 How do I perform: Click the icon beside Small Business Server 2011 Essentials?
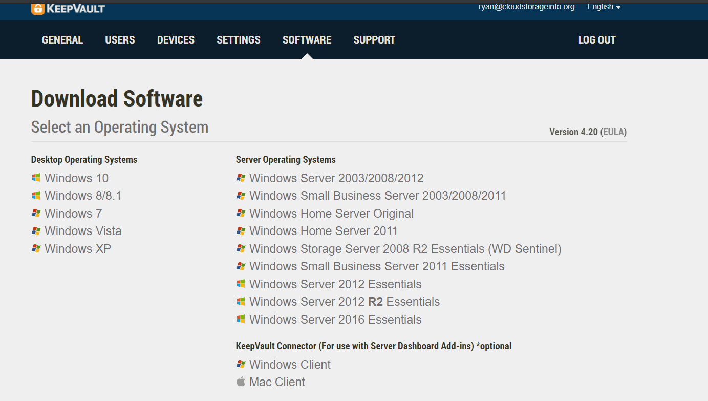coord(241,266)
